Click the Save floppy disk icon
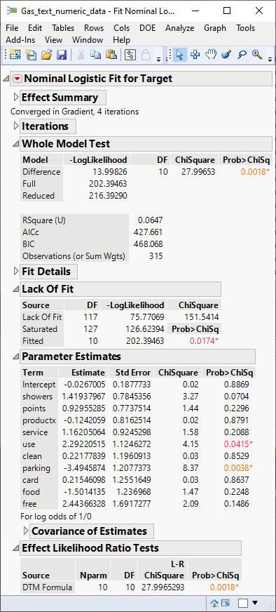 click(x=62, y=55)
